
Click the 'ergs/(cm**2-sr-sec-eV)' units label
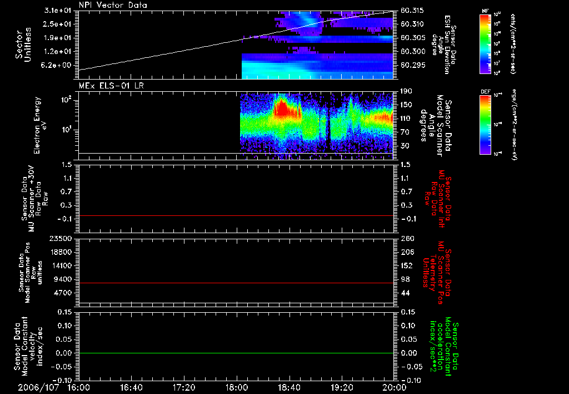point(515,124)
